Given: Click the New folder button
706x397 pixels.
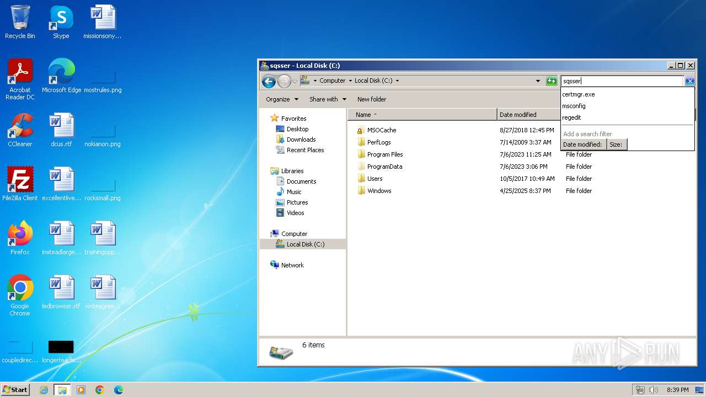Looking at the screenshot, I should coord(372,99).
